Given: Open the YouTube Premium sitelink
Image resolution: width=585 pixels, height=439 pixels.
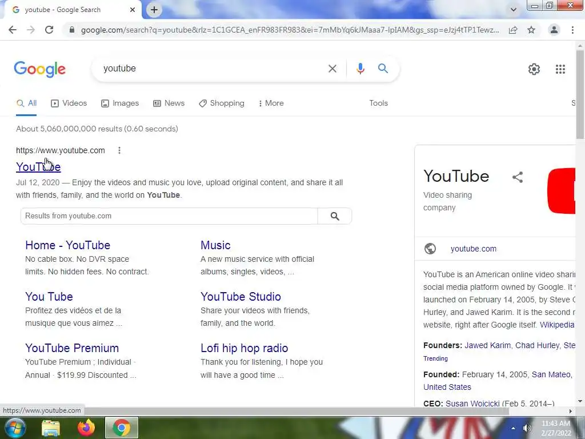Looking at the screenshot, I should pyautogui.click(x=72, y=348).
